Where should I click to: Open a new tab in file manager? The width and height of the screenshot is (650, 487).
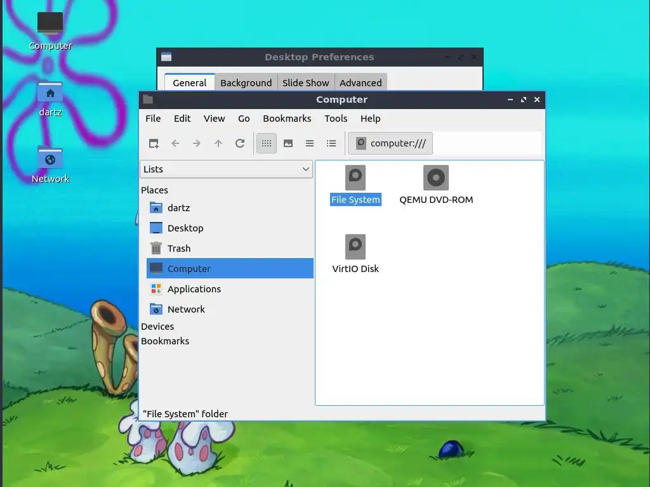[x=154, y=143]
